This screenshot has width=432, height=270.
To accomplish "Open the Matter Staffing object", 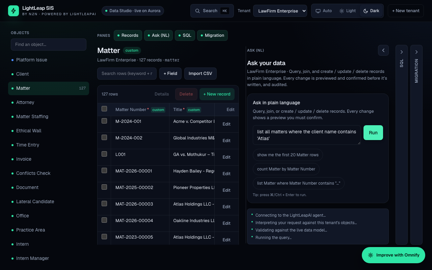I will click(x=49, y=116).
